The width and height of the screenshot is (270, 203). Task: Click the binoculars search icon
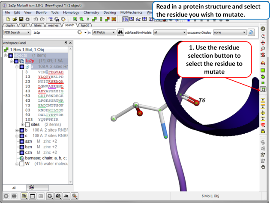tap(120, 32)
